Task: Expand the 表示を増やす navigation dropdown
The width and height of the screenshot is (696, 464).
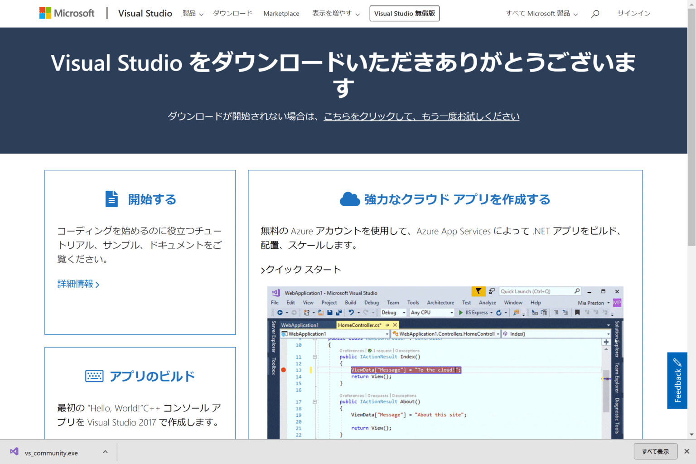Action: [335, 14]
